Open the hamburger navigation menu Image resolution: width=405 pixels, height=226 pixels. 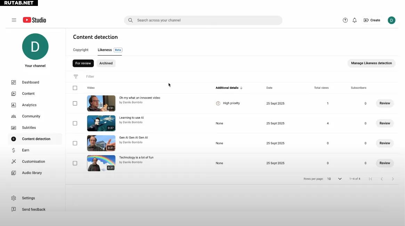[x=14, y=20]
